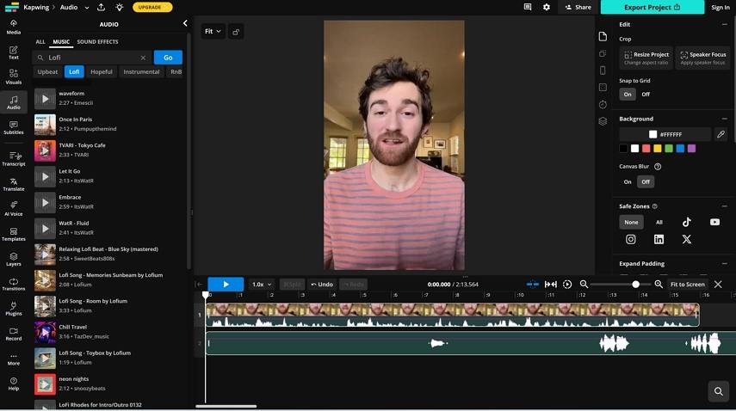This screenshot has width=736, height=411.
Task: Select the Instrumental genre filter
Action: (141, 71)
